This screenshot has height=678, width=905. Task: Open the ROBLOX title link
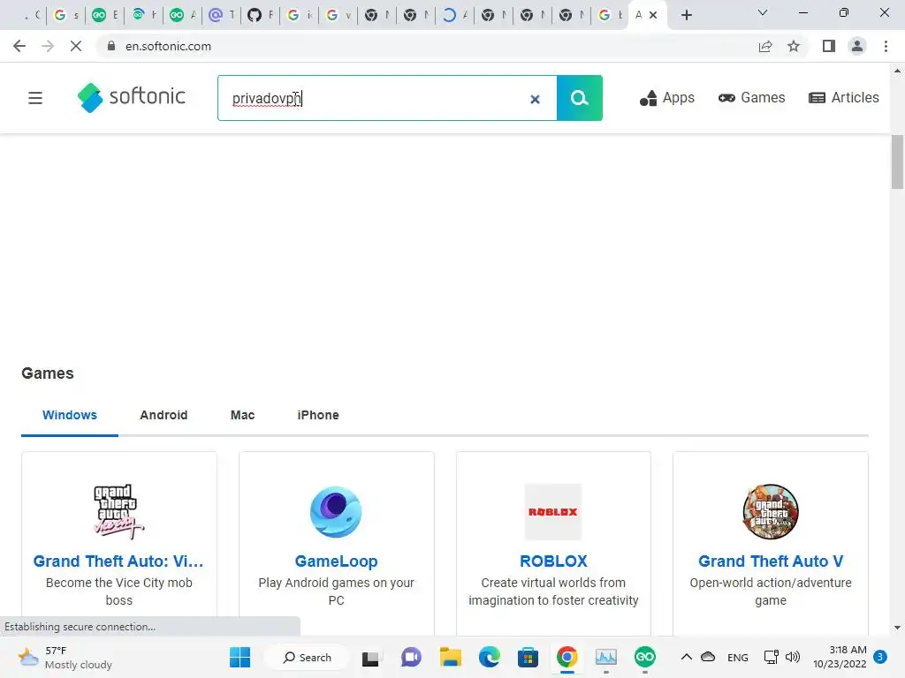(553, 561)
